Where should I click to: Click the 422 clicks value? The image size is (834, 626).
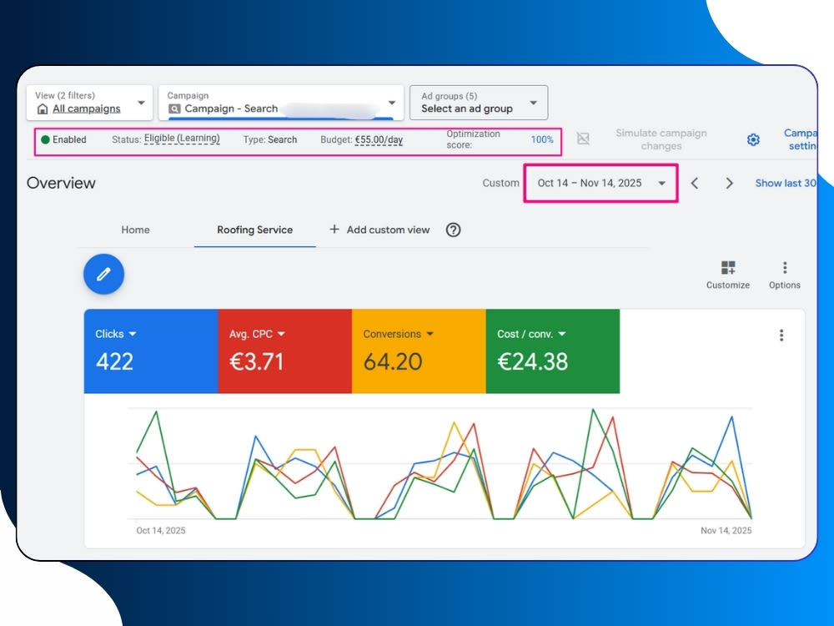pyautogui.click(x=114, y=362)
